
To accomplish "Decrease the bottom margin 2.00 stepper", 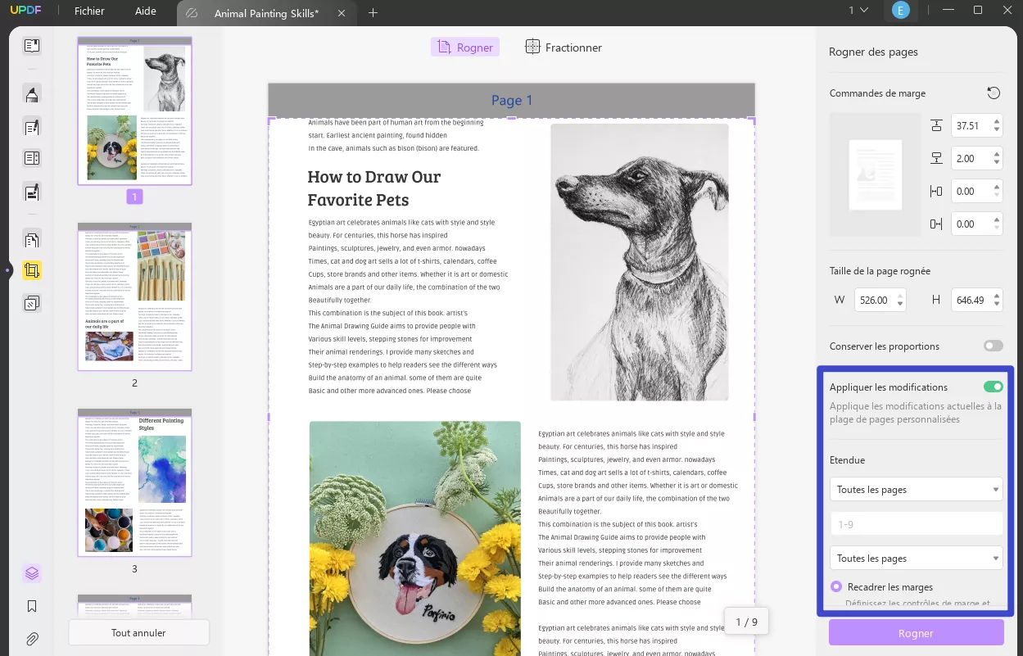I will click(x=996, y=163).
